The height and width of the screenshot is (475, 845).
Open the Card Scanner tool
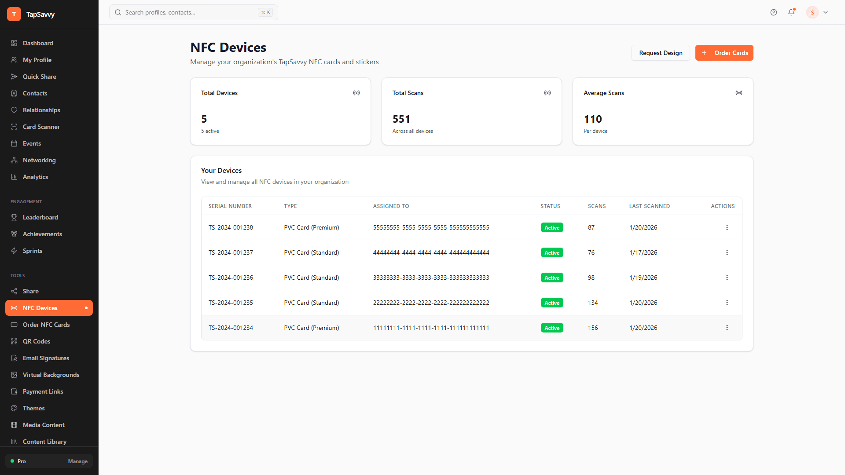click(41, 127)
